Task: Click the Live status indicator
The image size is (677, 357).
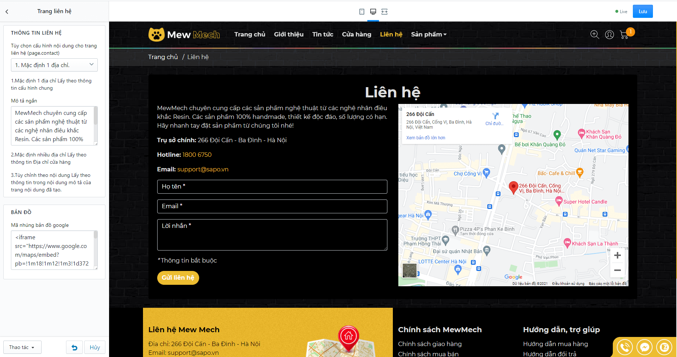Action: [621, 12]
